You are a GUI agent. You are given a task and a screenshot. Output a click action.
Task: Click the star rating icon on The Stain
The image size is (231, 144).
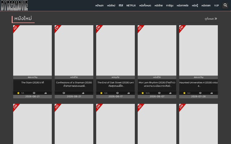(18, 93)
